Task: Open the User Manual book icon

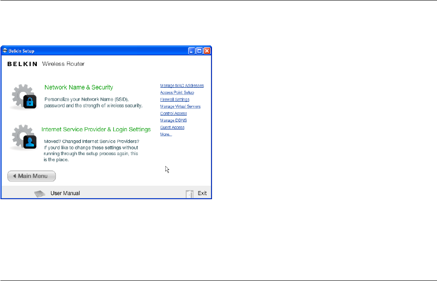Action: pyautogui.click(x=40, y=193)
